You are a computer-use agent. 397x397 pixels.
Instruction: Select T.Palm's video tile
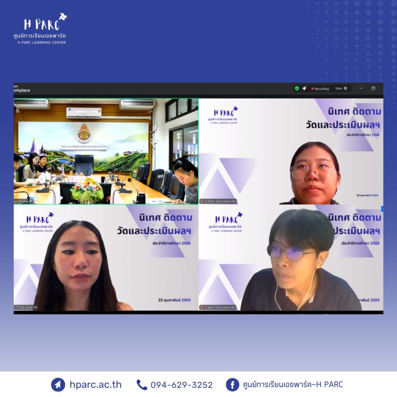pos(291,151)
